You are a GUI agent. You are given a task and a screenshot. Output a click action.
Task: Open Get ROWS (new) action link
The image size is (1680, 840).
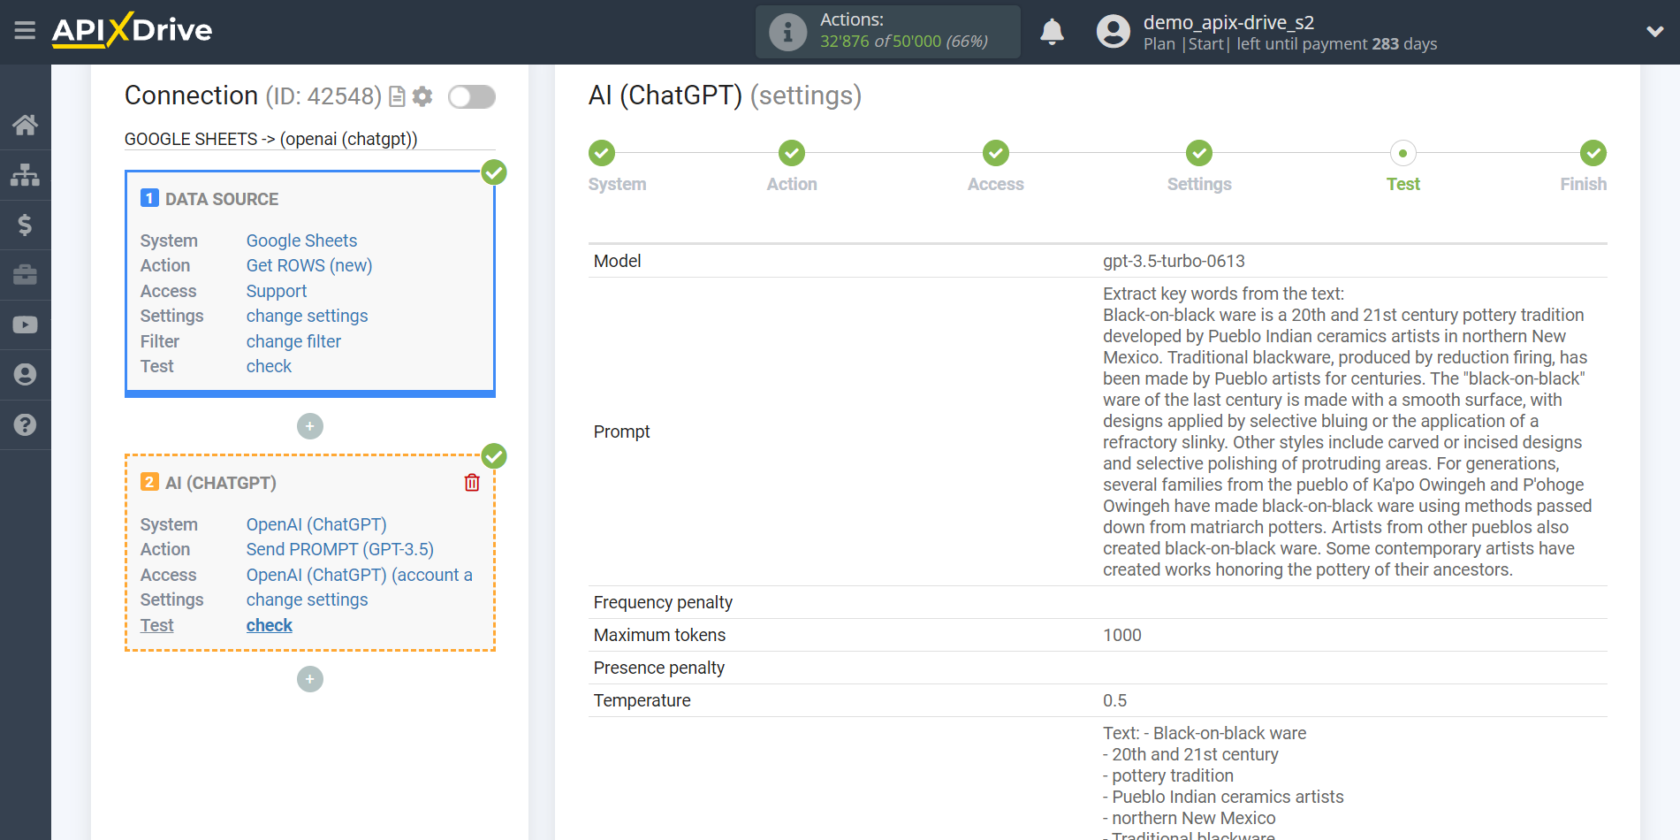[x=309, y=265]
